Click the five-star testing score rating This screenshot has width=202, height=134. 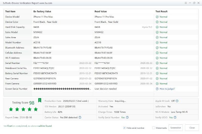click(23, 109)
